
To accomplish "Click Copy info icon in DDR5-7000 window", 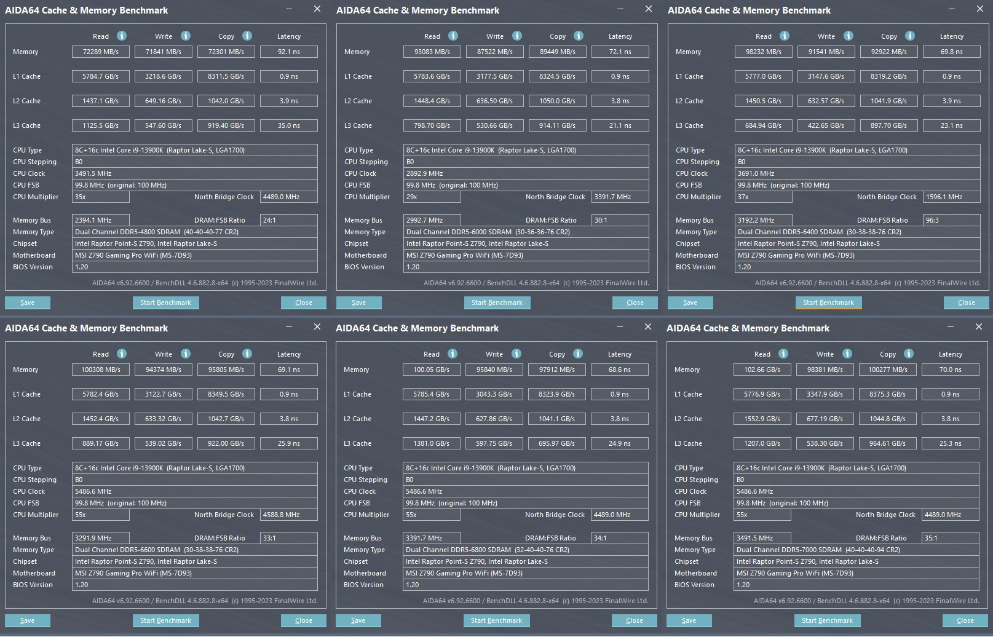I will (909, 354).
